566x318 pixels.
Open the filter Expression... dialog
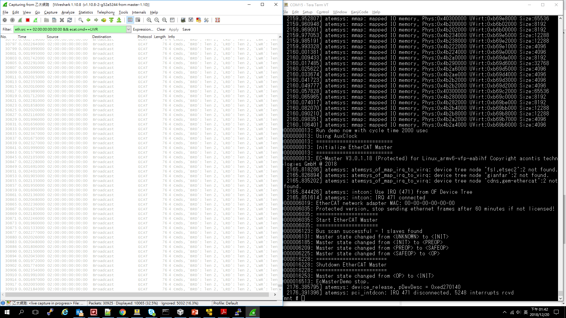[x=143, y=29]
